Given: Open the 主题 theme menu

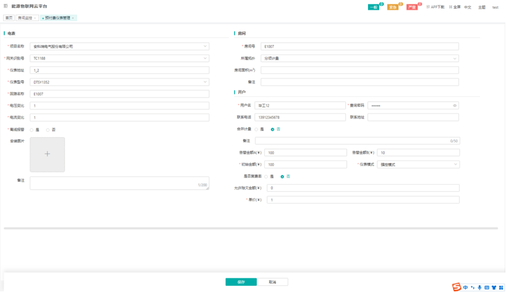Looking at the screenshot, I should coord(482,7).
